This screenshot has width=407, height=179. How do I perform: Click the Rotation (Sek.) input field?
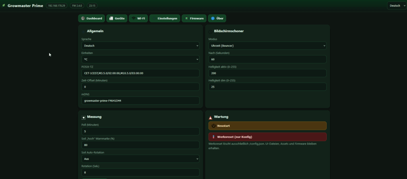click(140, 172)
